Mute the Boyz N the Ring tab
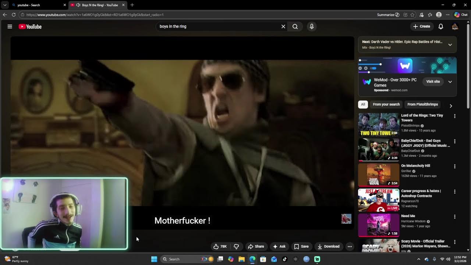This screenshot has height=265, width=471. click(78, 5)
